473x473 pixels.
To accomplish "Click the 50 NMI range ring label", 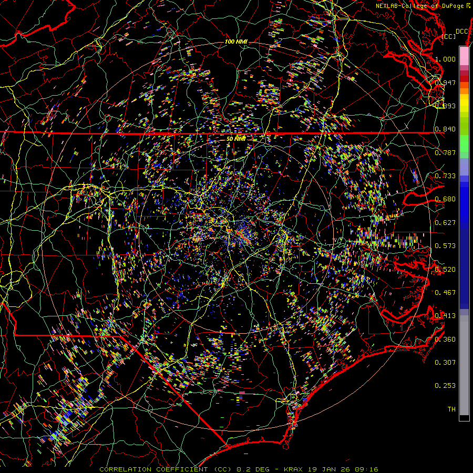I will click(236, 139).
